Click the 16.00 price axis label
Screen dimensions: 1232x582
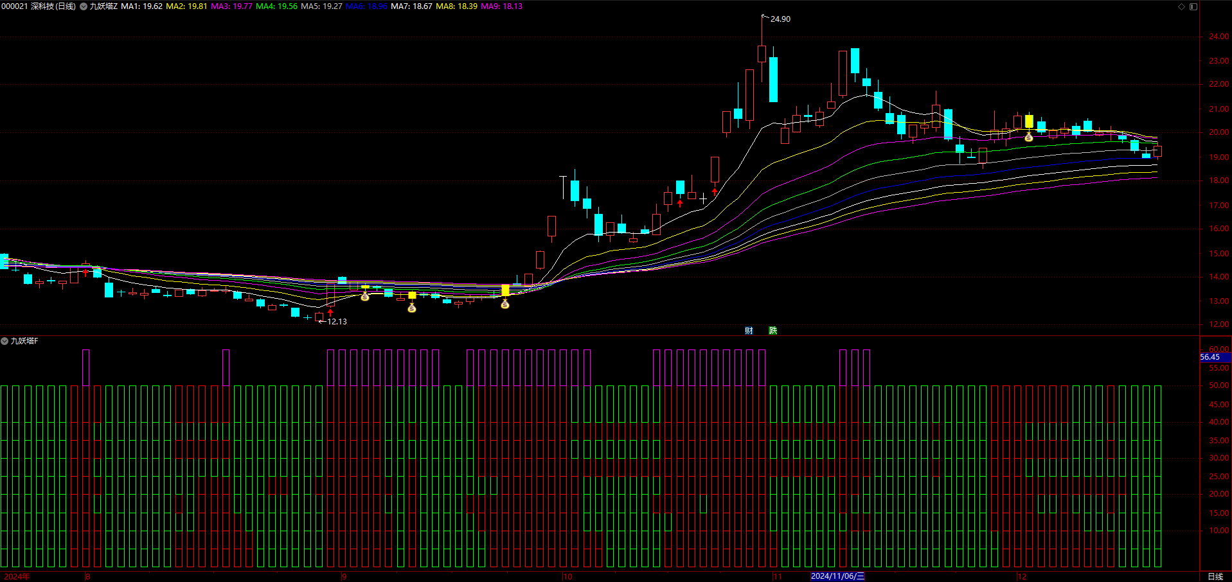click(1219, 229)
